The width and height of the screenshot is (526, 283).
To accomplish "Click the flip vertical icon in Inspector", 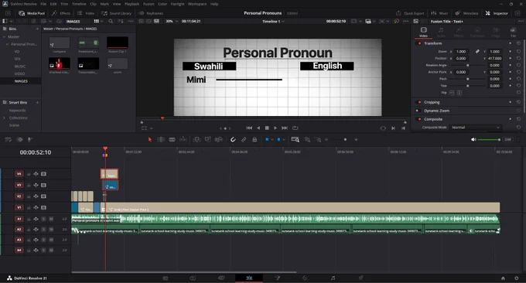I will [459, 93].
